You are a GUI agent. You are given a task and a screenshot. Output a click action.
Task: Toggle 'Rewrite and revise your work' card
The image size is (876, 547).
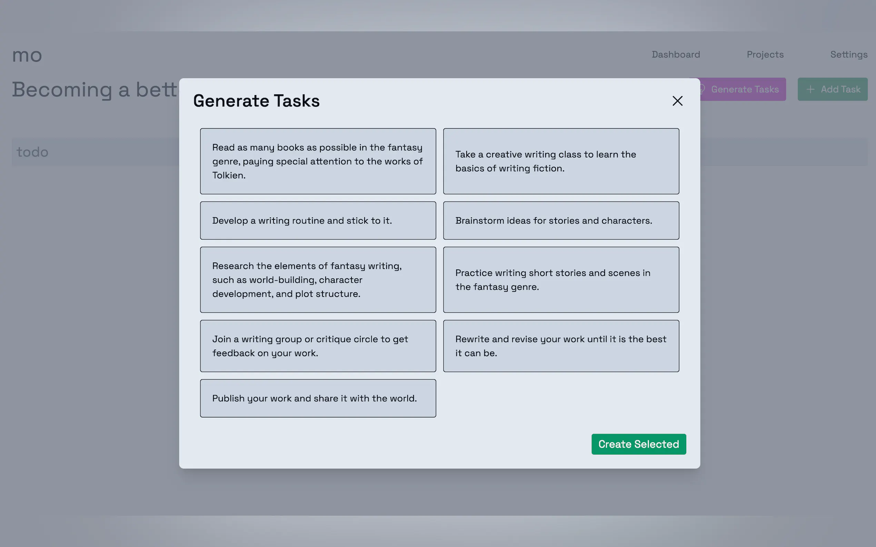(x=560, y=346)
